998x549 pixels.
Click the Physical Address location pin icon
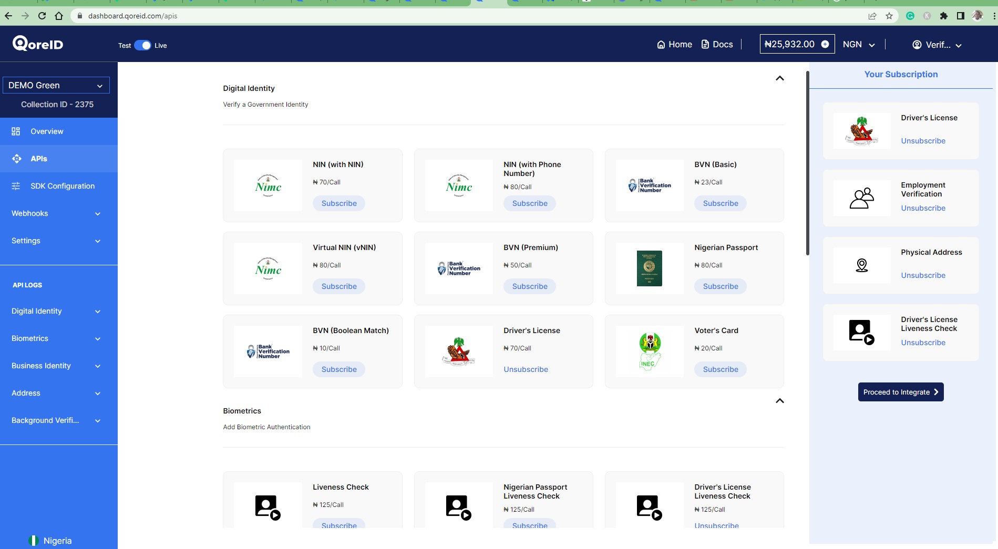pos(862,265)
